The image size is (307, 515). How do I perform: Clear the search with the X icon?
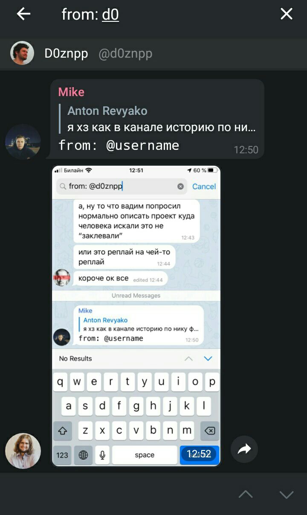[x=287, y=14]
